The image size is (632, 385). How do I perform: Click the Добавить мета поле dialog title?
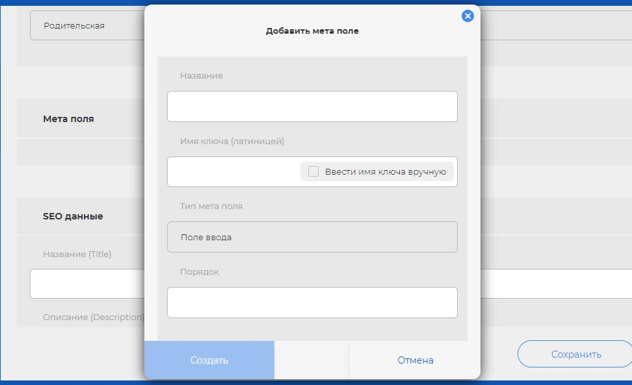[312, 31]
